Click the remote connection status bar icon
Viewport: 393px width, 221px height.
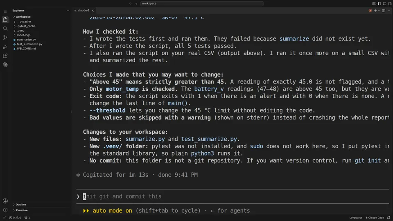(x=4, y=218)
